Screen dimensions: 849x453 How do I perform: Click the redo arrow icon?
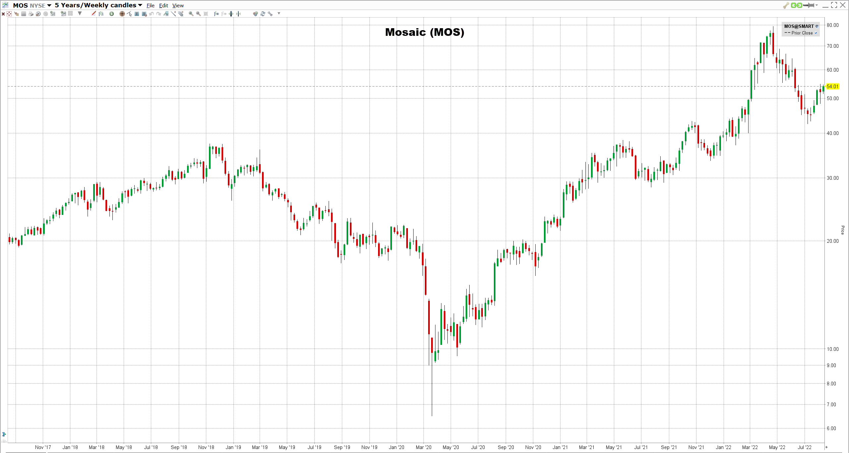159,14
